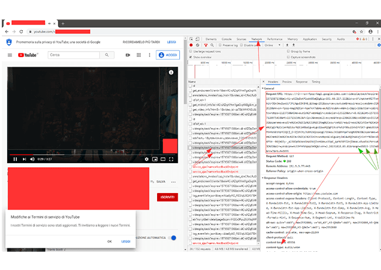Viewport: 381px width, 270px height.
Task: Click LEGGI link in terms dialog
Action: [126, 241]
